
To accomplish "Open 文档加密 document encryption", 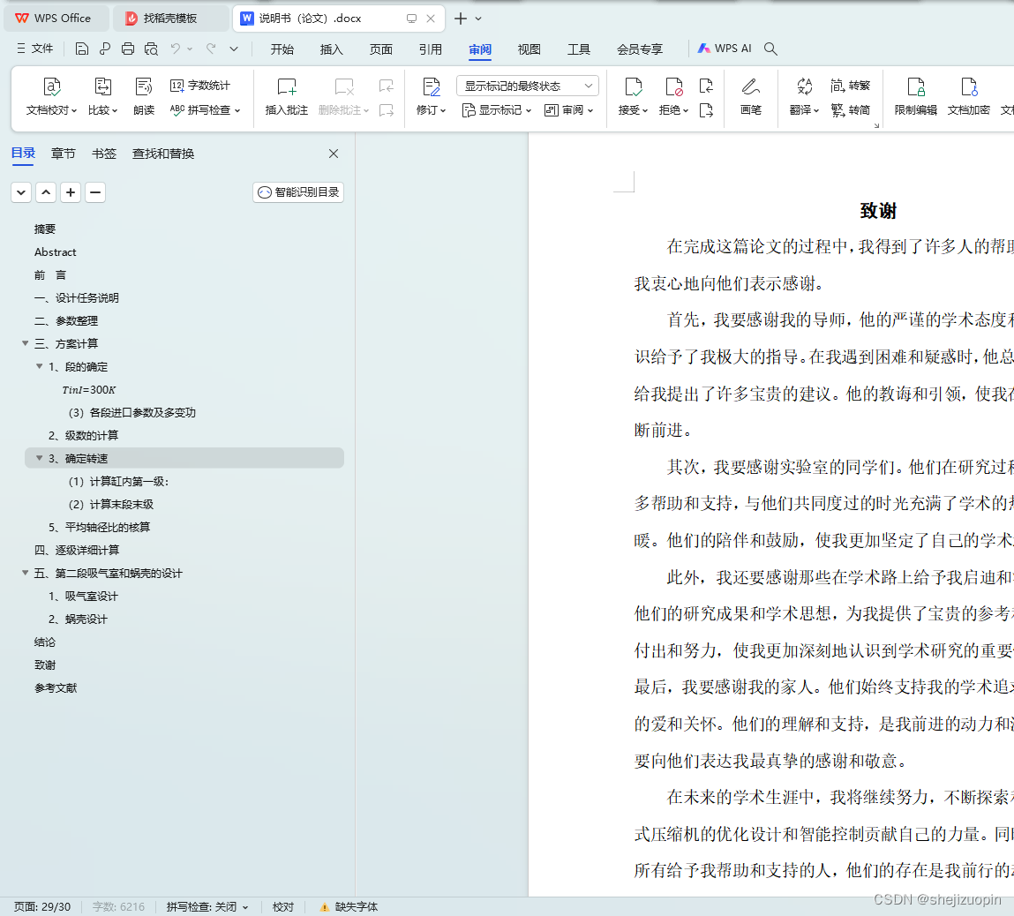I will tap(969, 96).
